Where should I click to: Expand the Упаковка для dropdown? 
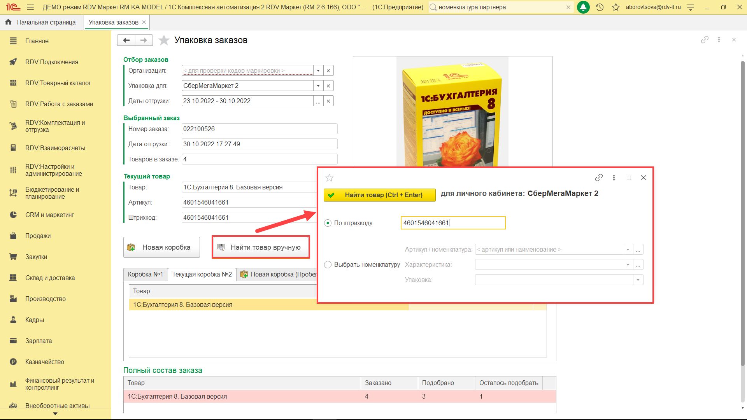318,86
